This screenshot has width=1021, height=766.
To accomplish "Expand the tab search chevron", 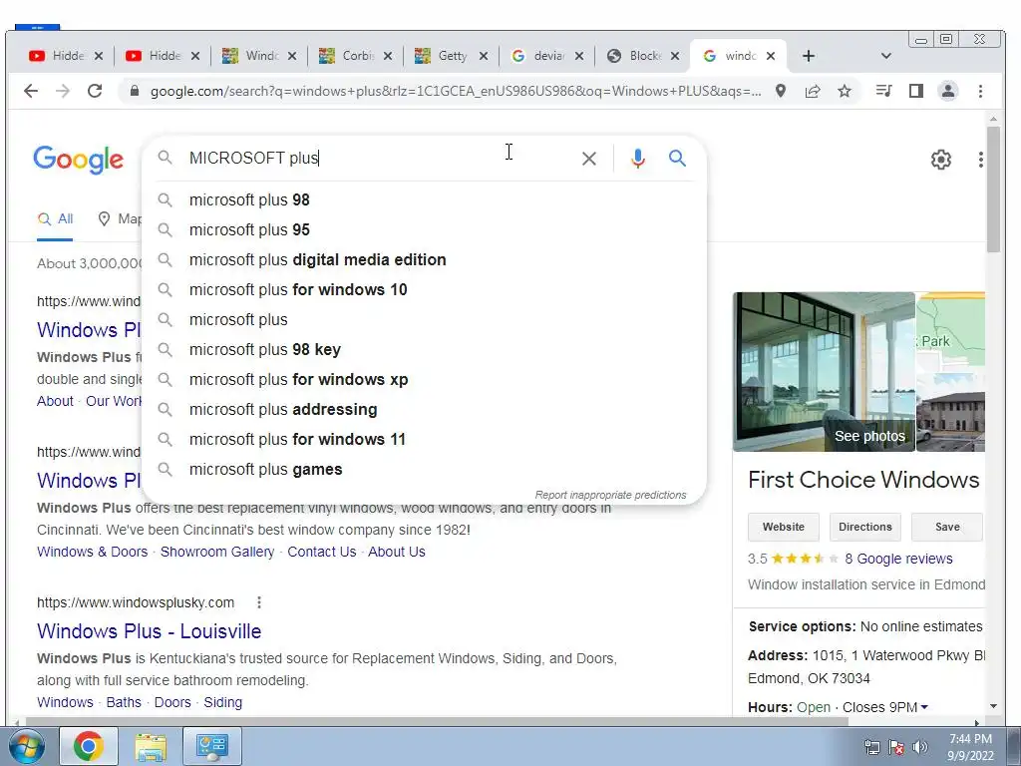I will click(x=885, y=56).
